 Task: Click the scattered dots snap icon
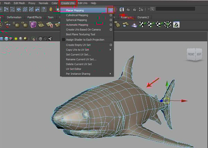31,9
